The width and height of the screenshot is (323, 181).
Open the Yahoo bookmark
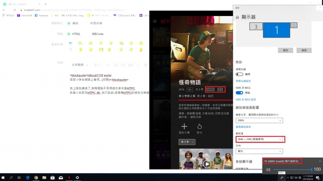point(25,15)
